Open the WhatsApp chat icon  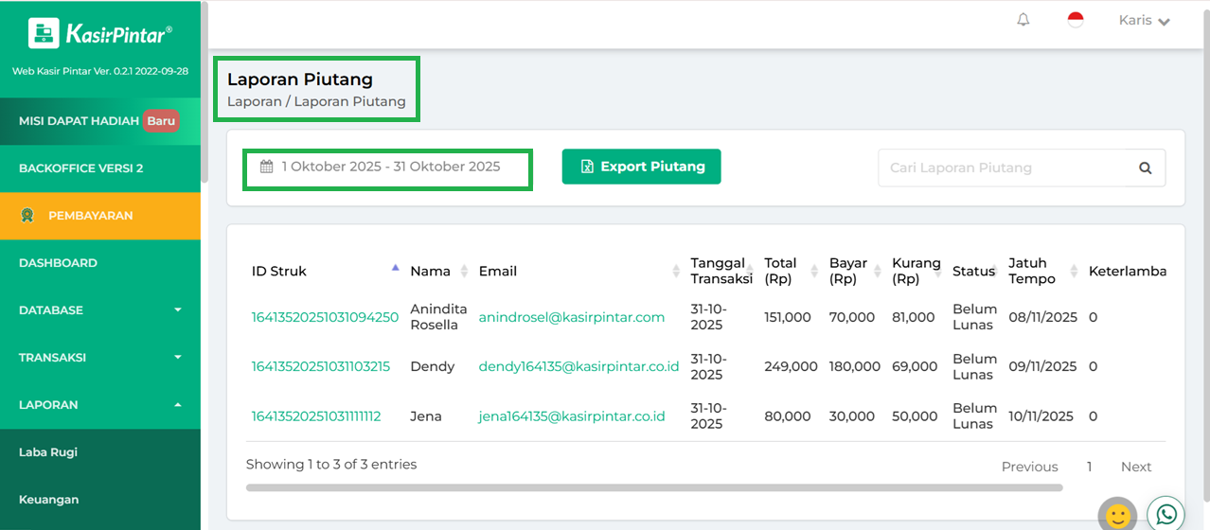click(1166, 514)
